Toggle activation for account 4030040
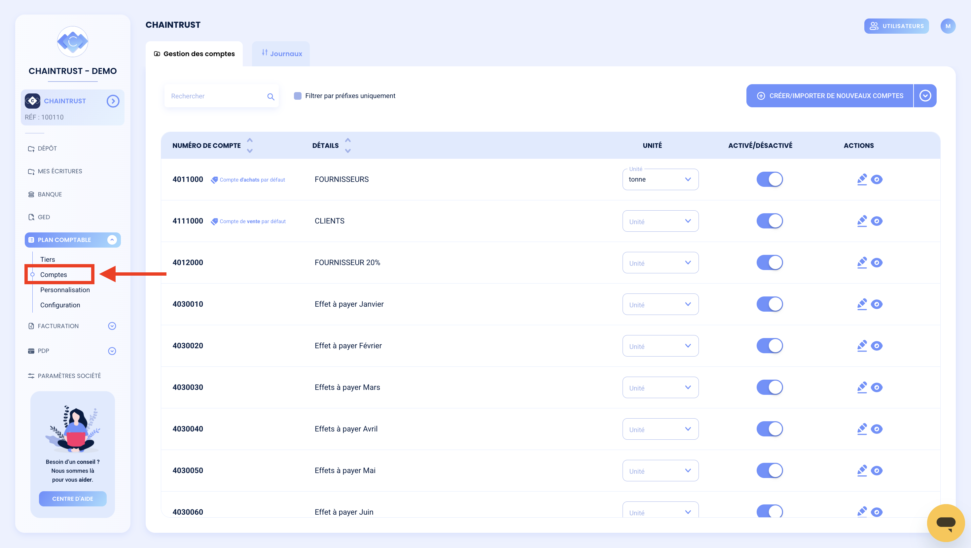Image resolution: width=971 pixels, height=548 pixels. point(770,429)
